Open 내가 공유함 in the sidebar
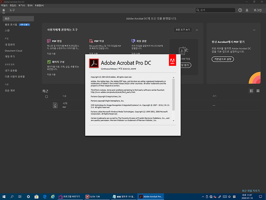 pyautogui.click(x=11, y=71)
